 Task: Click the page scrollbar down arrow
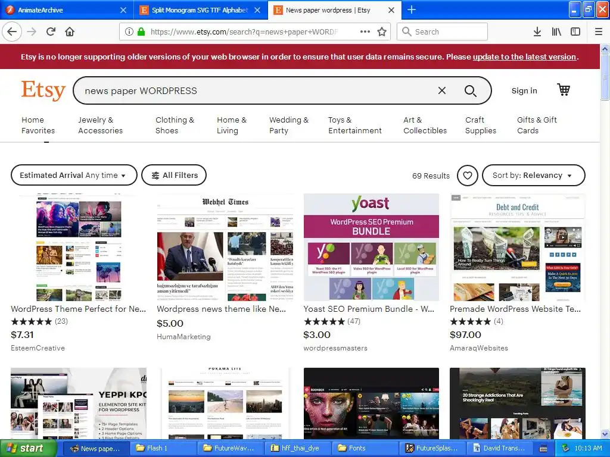pyautogui.click(x=605, y=434)
